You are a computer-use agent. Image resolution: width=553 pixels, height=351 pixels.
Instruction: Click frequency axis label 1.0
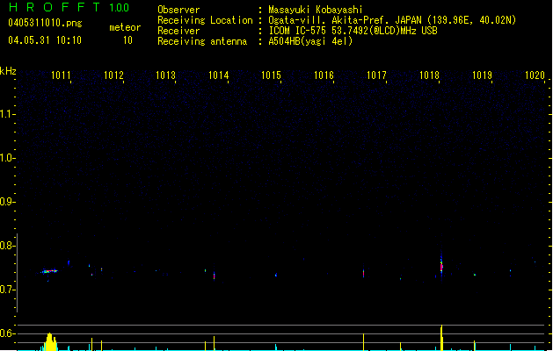pos(7,158)
